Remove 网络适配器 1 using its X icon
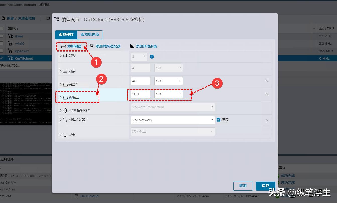Viewport: 337px width, 203px height. pyautogui.click(x=267, y=120)
